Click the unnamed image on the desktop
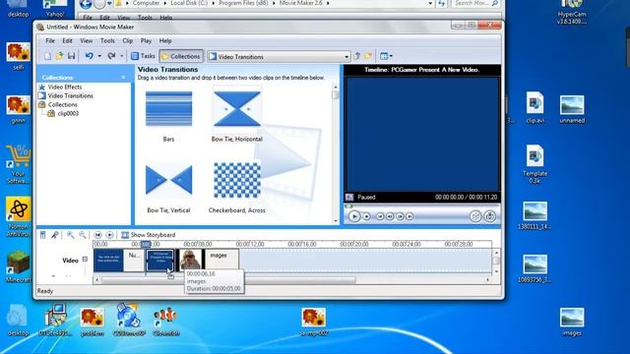Viewport: 630px width, 354px height. tap(572, 109)
